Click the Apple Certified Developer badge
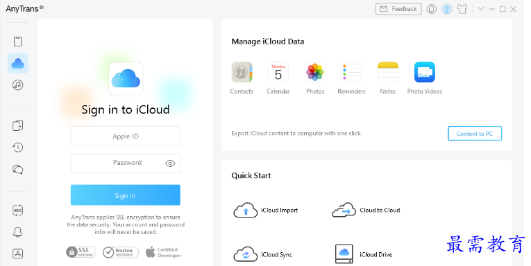Image resolution: width=531 pixels, height=266 pixels. coord(164,252)
